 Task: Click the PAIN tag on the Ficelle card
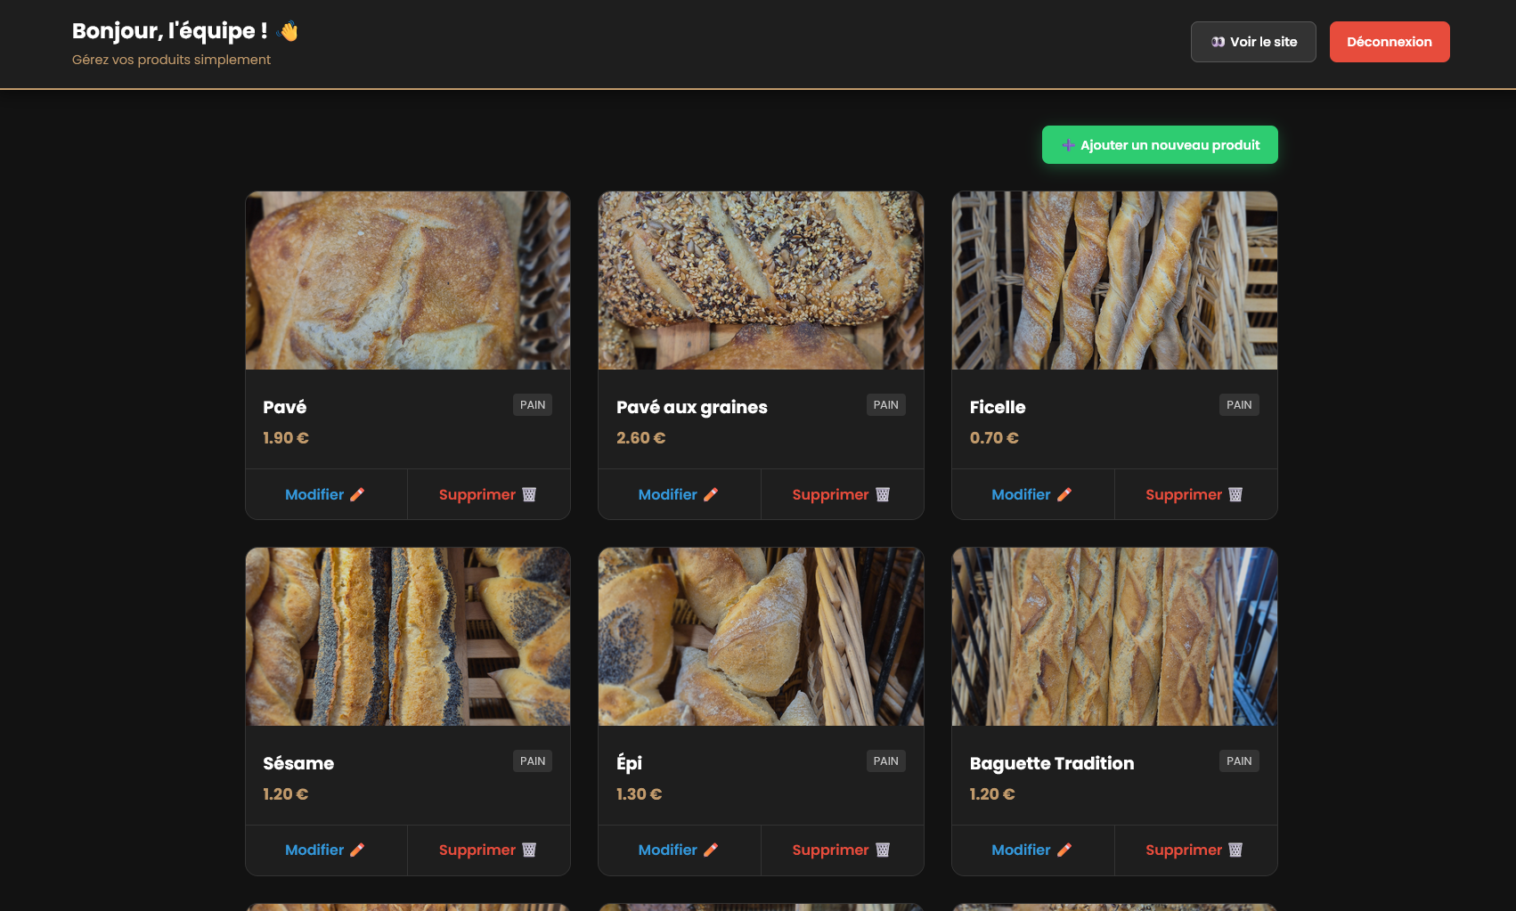(x=1239, y=405)
